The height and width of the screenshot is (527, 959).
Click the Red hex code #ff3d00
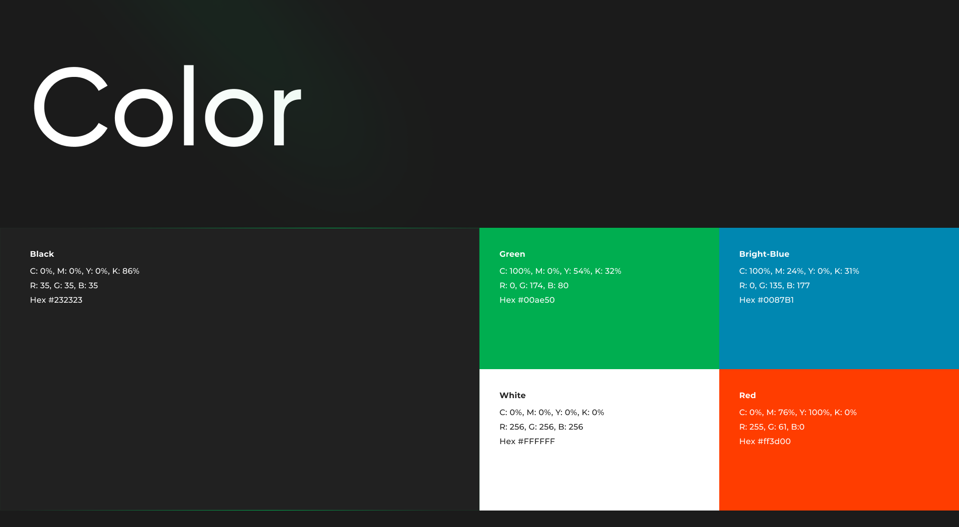[x=765, y=441]
